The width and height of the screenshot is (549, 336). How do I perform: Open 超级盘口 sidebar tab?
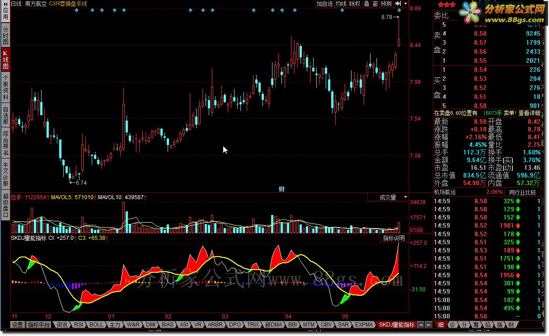pyautogui.click(x=5, y=205)
